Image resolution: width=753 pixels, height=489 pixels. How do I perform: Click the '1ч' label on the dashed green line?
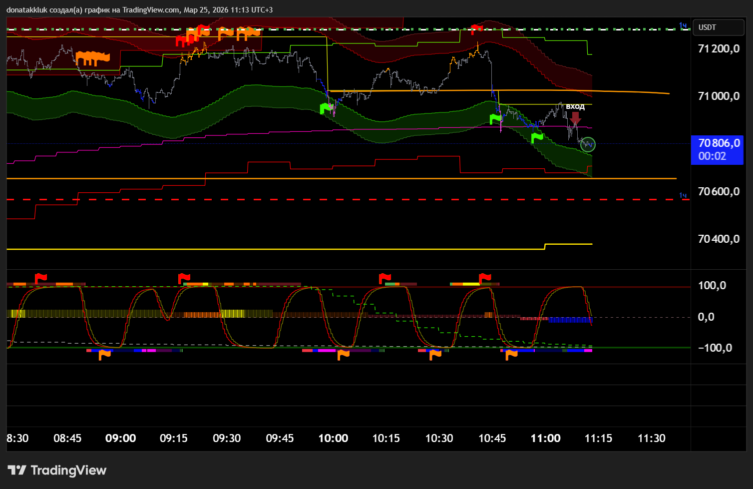tap(683, 25)
